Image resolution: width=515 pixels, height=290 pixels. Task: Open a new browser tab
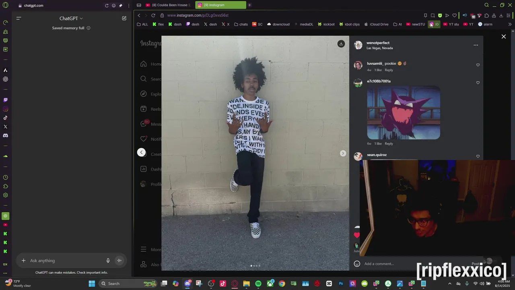point(249,5)
